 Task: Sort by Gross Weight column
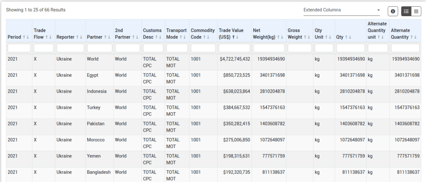pos(307,37)
